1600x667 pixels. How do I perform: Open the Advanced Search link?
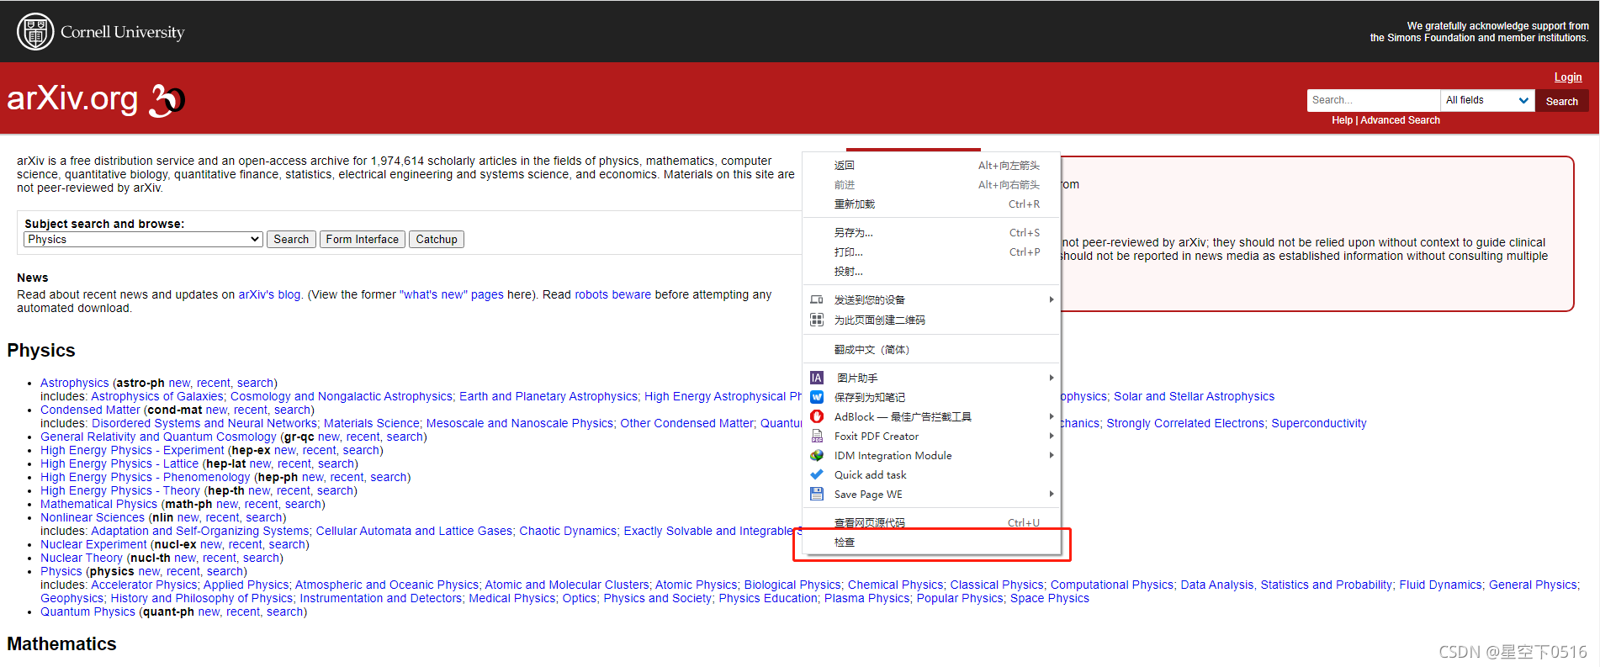(1400, 120)
